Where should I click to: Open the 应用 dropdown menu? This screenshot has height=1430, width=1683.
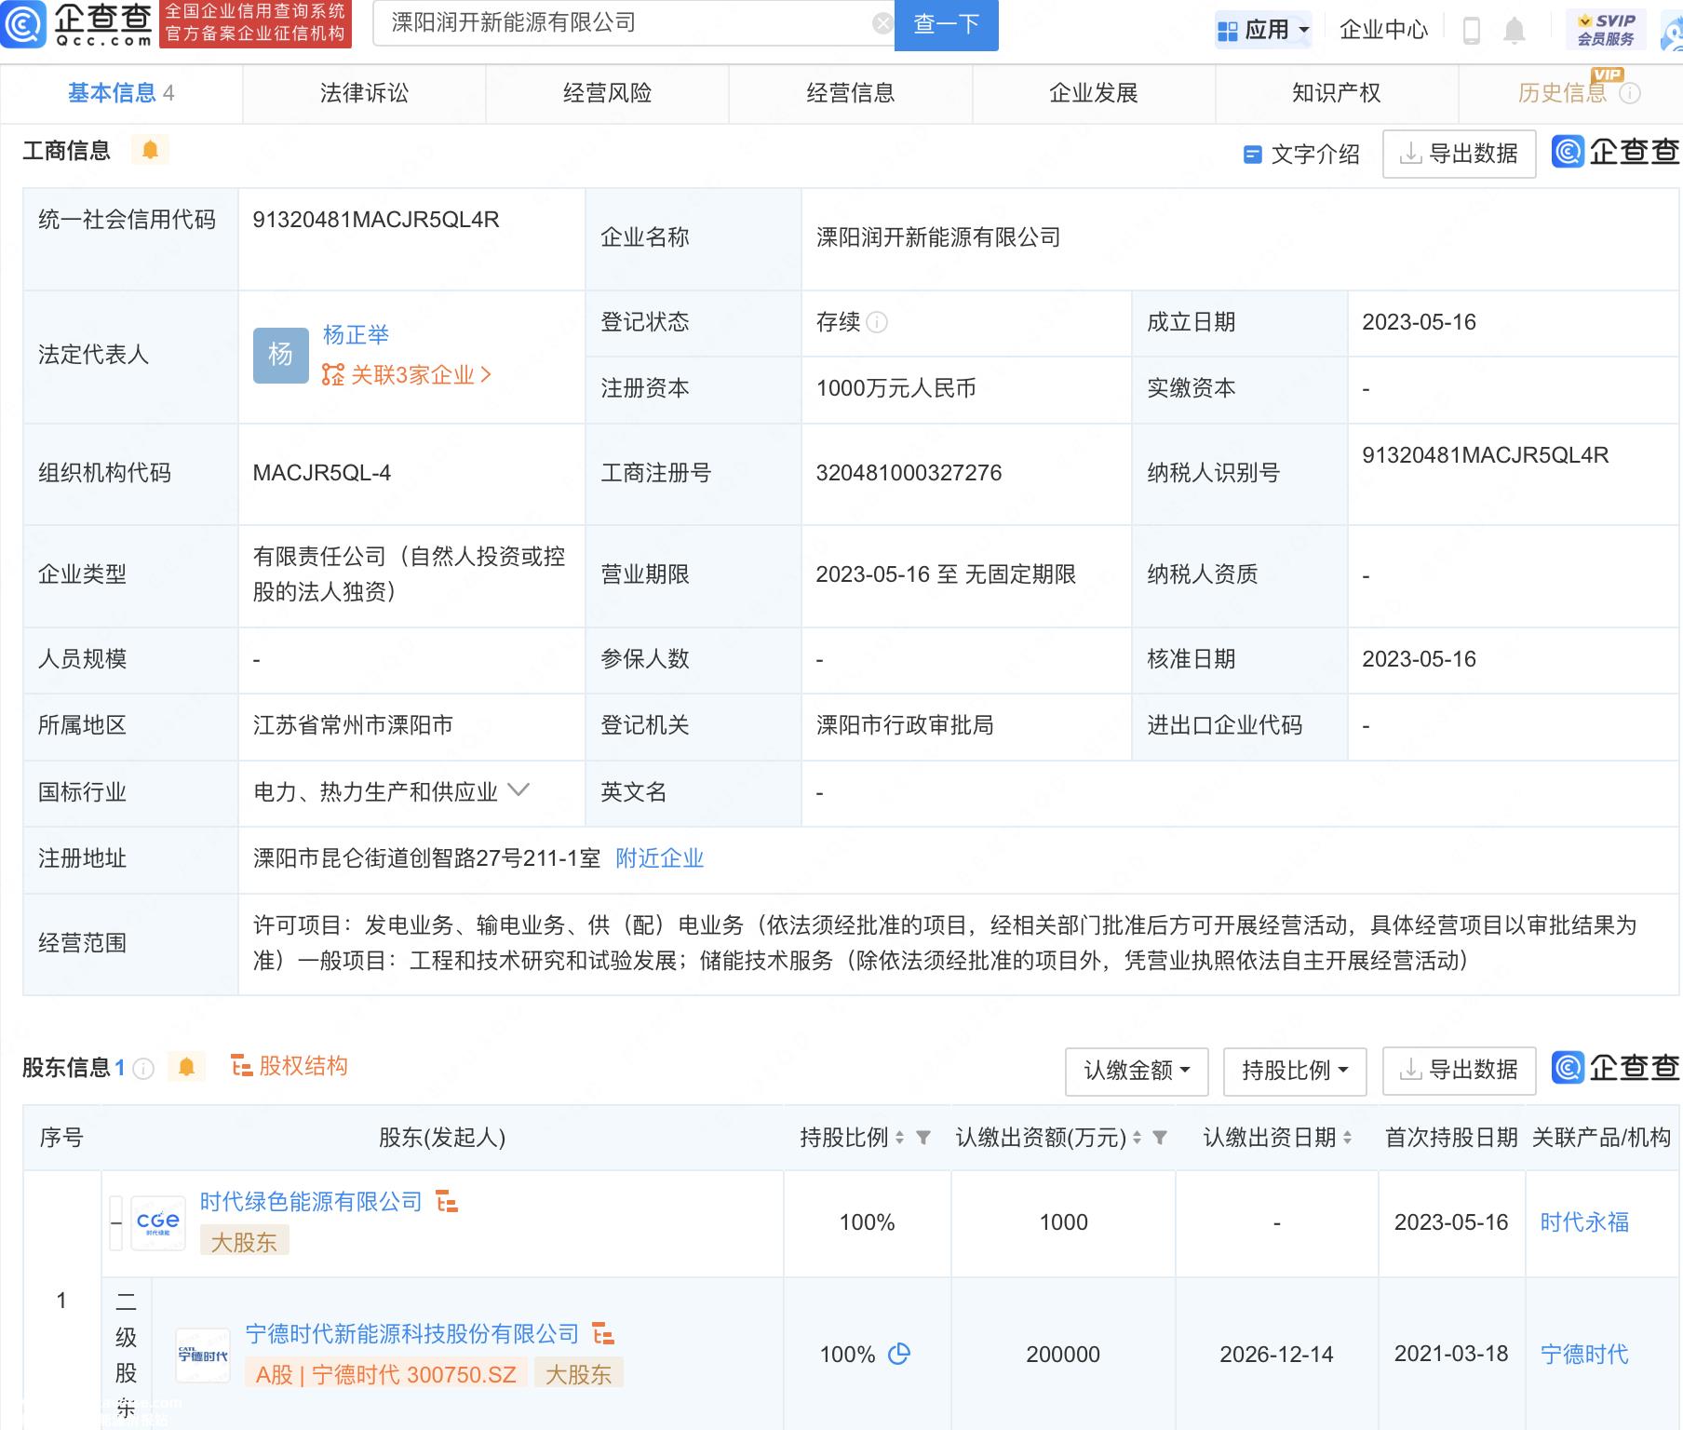coord(1264,31)
